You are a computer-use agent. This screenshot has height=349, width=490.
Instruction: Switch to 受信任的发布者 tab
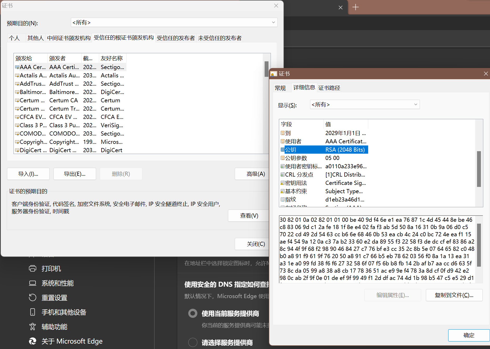pyautogui.click(x=176, y=38)
